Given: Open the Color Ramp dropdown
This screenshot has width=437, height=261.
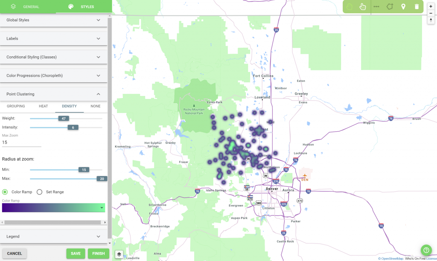Looking at the screenshot, I should click(102, 208).
